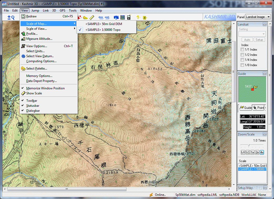Open Select Palette... menu entry

[x=49, y=69]
